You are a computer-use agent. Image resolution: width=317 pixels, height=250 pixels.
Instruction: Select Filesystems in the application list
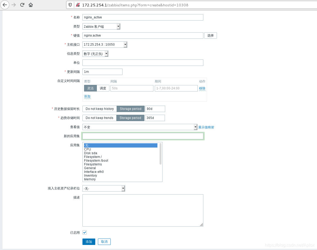[x=121, y=164]
